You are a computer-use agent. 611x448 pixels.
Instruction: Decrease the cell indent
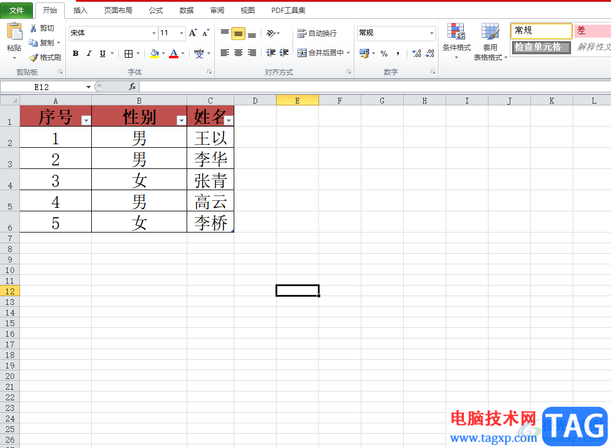[x=271, y=52]
